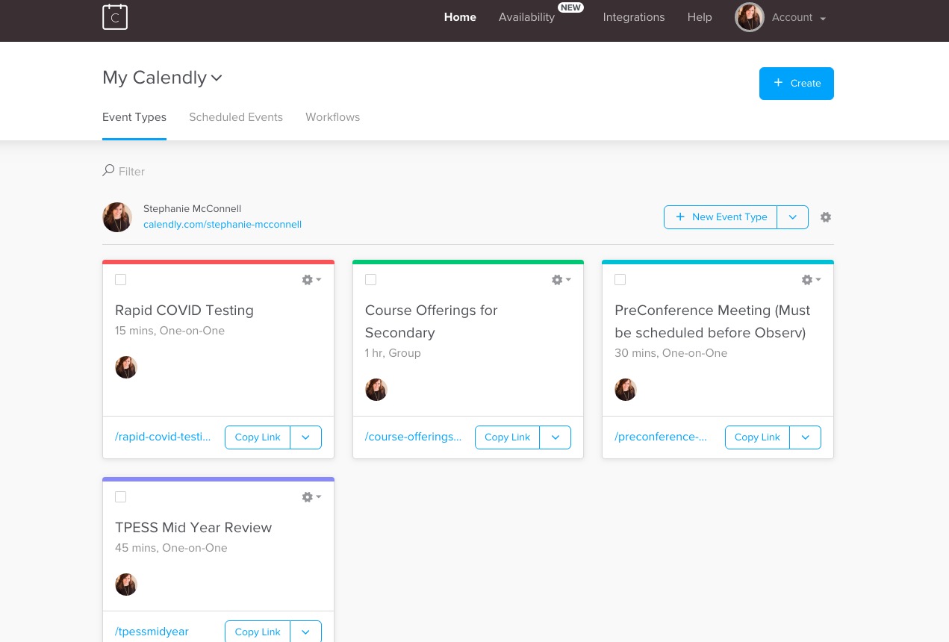This screenshot has width=949, height=642.
Task: Click Stephanie McConnell's profile photo
Action: click(117, 217)
